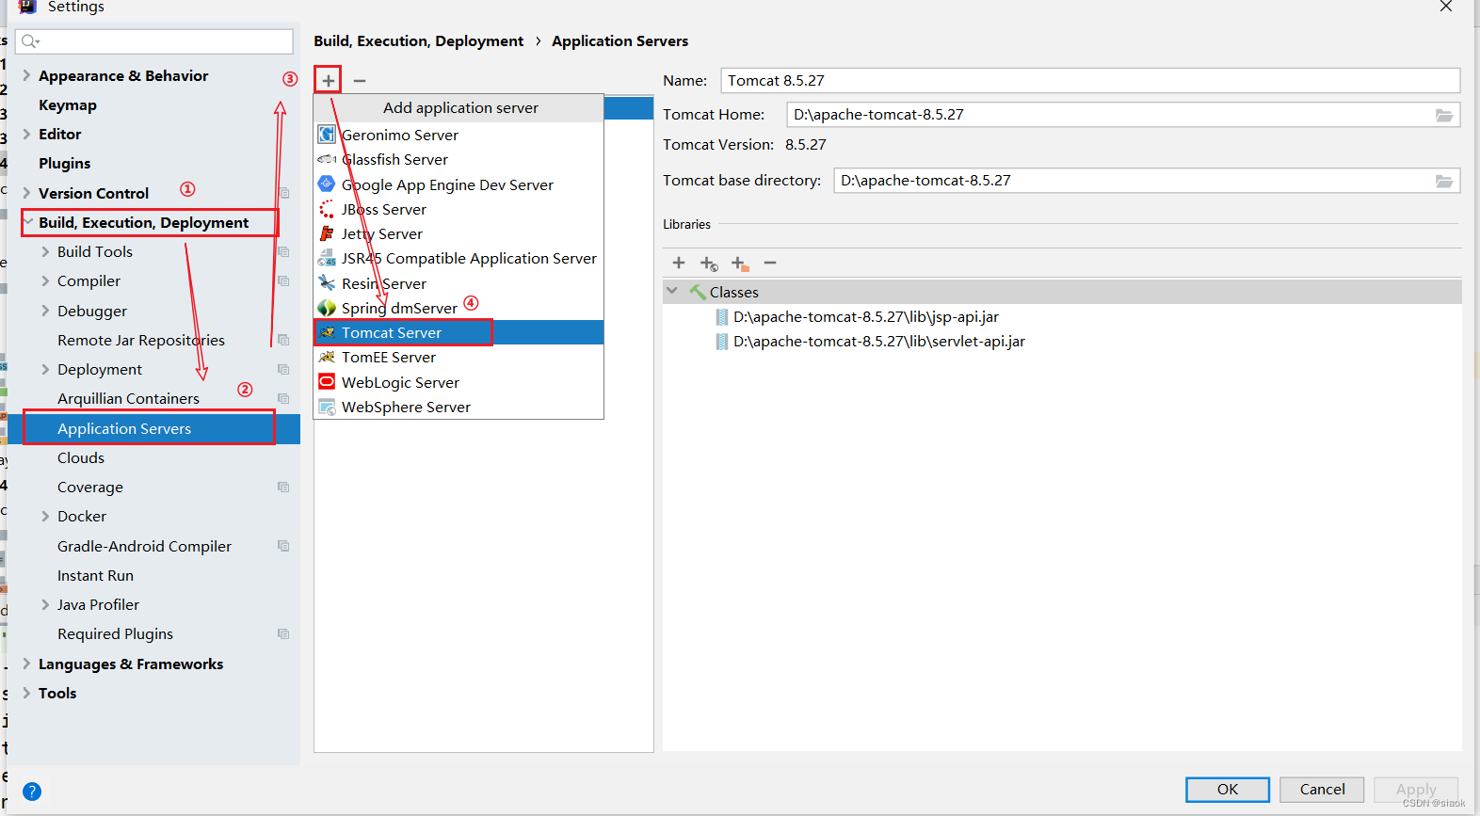This screenshot has width=1480, height=816.
Task: Click the server Name input field
Action: [1090, 81]
